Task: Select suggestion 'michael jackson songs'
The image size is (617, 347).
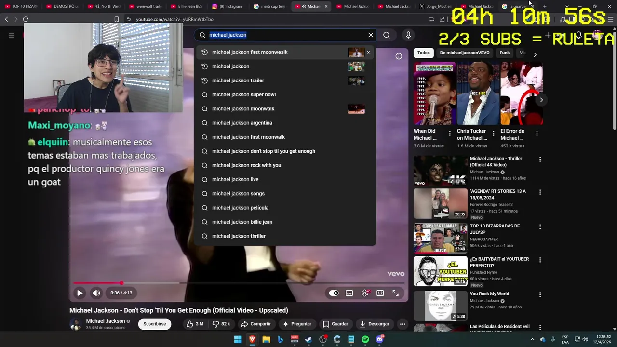Action: tap(285, 194)
